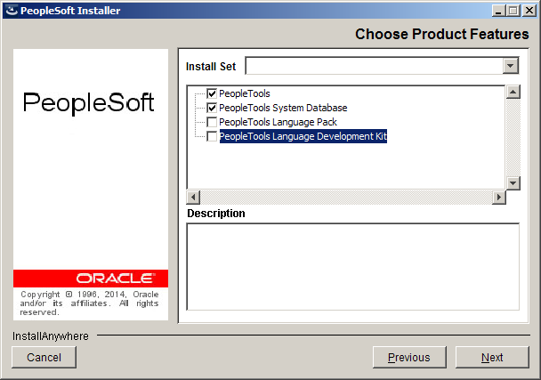Screen dimensions: 541x380
Task: Click the Oracle logo banner
Action: (x=91, y=279)
